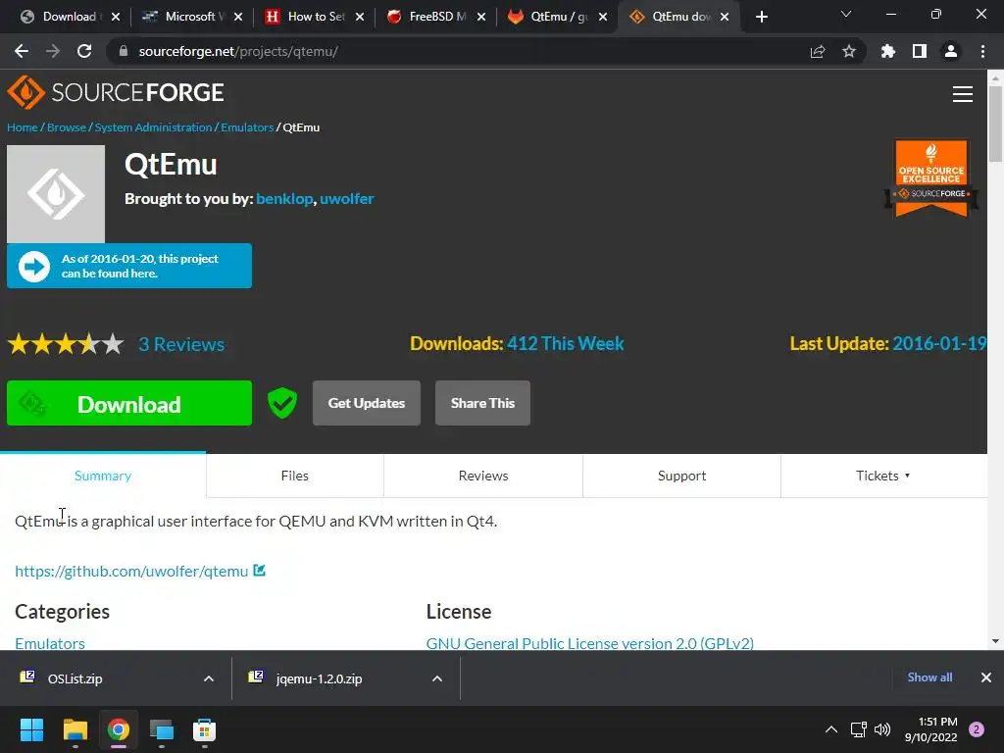Click the Emulators breadcrumb link

[247, 127]
